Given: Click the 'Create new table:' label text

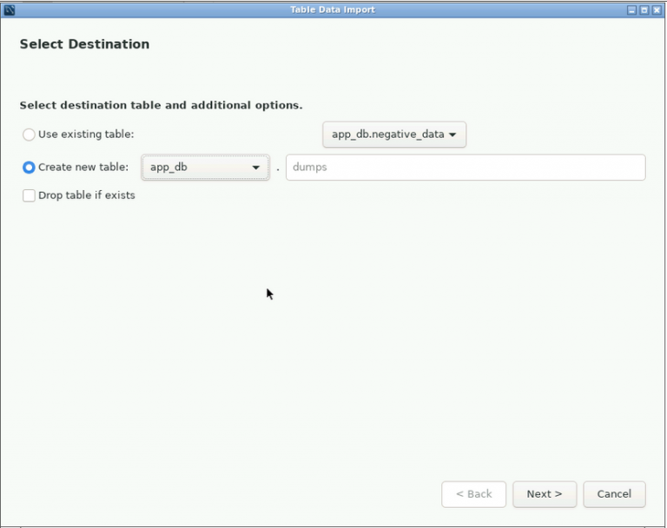Looking at the screenshot, I should [x=83, y=168].
